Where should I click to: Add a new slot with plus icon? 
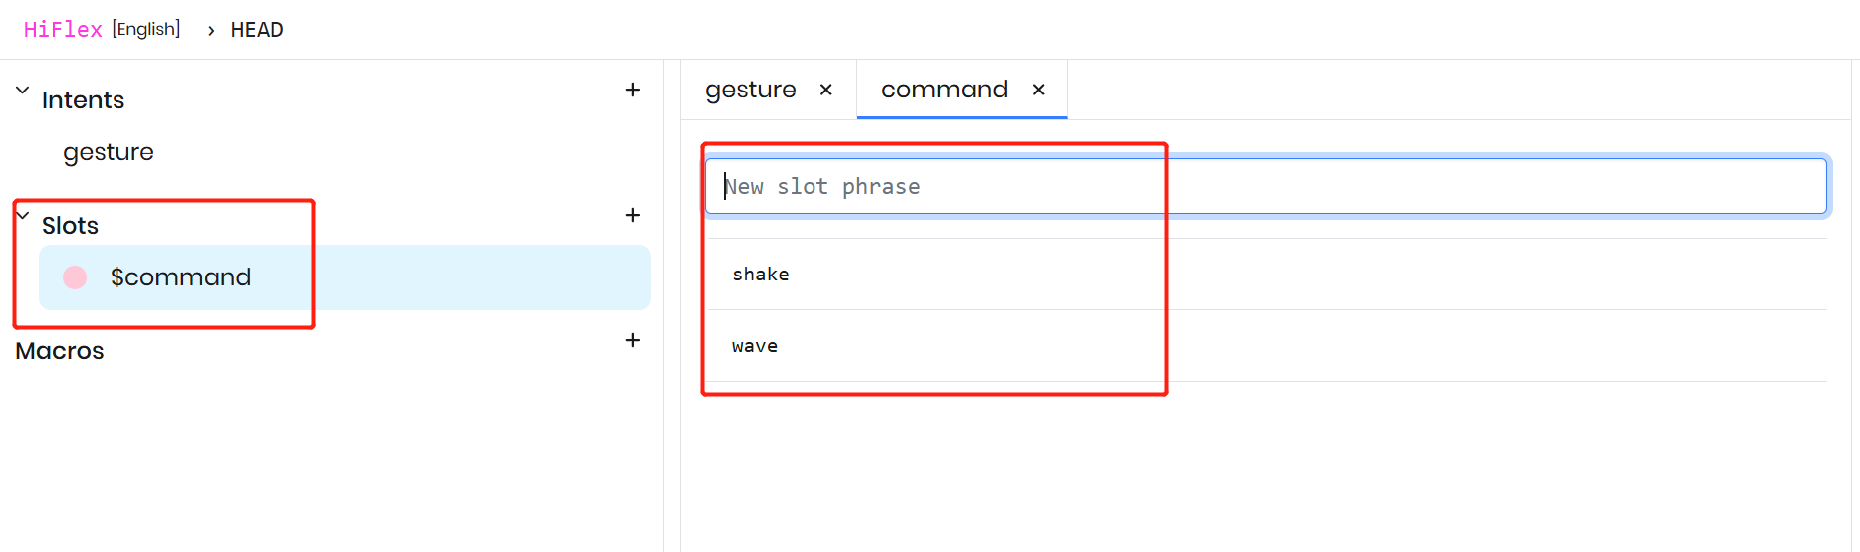[632, 215]
